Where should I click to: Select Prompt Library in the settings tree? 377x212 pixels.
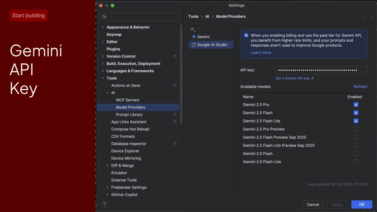coord(129,115)
